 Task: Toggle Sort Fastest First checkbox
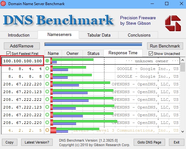pos(8,53)
